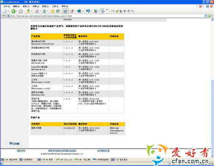The image size is (214, 166).
Task: Expand the dropdown next to Back arrow
Action: coord(17,11)
